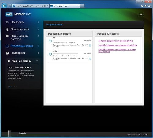Expand the Настройки menu chevron
The width and height of the screenshot is (153, 138).
[x=39, y=22]
